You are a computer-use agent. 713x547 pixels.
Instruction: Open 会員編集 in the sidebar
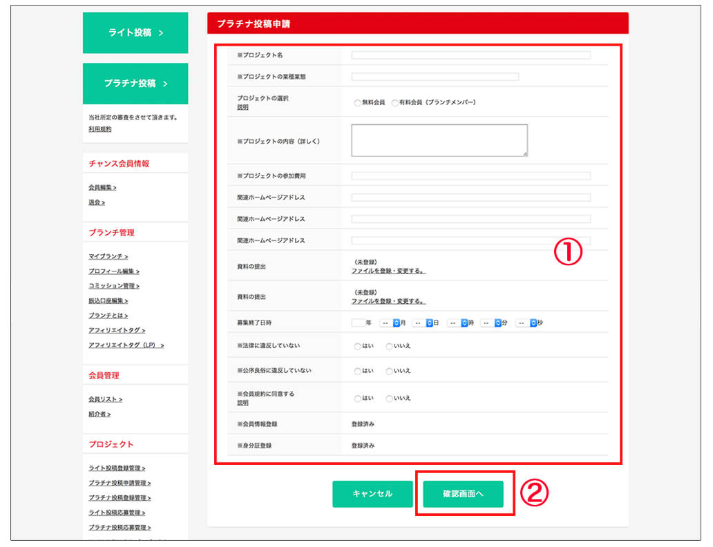coord(102,187)
